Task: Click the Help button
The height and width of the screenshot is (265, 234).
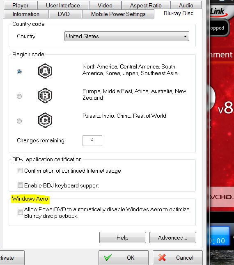Action: tap(123, 238)
